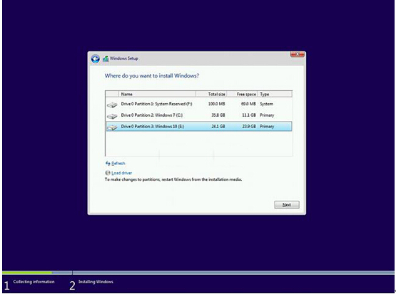Click drive icon for System Reserved partition
The width and height of the screenshot is (396, 294).
pos(112,105)
